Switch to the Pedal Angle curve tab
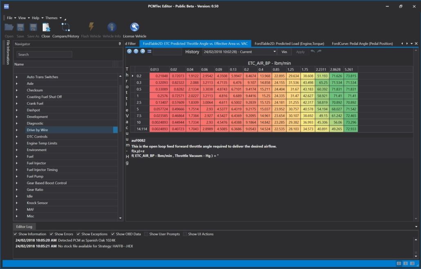421x269 pixels. click(x=362, y=43)
